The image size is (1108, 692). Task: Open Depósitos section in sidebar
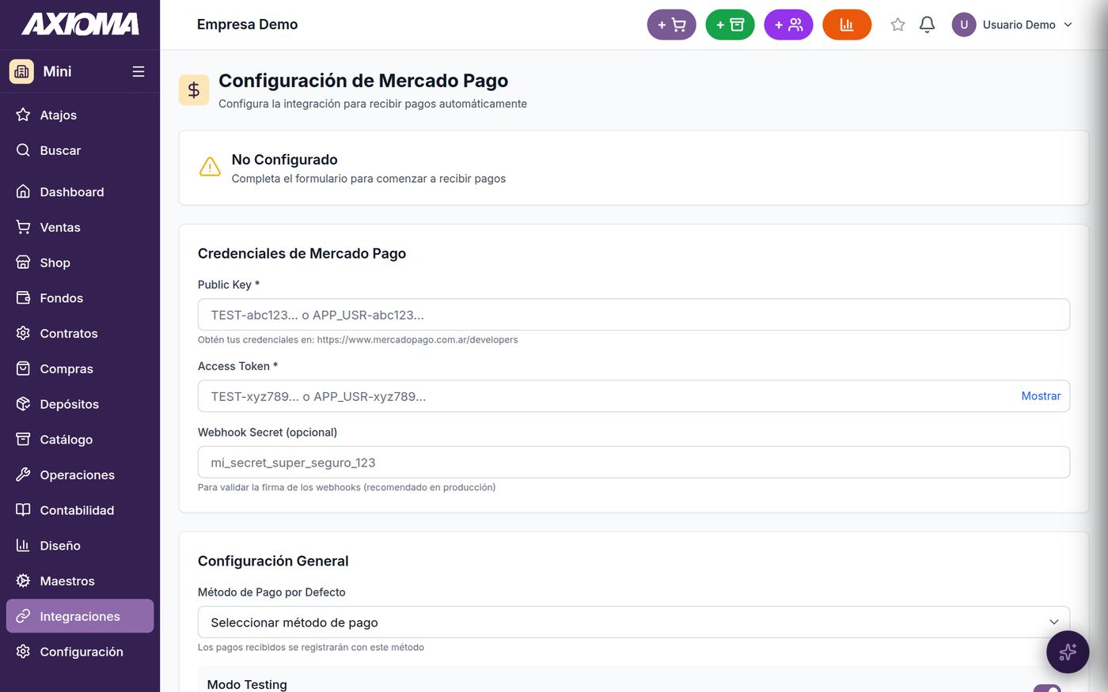80,404
